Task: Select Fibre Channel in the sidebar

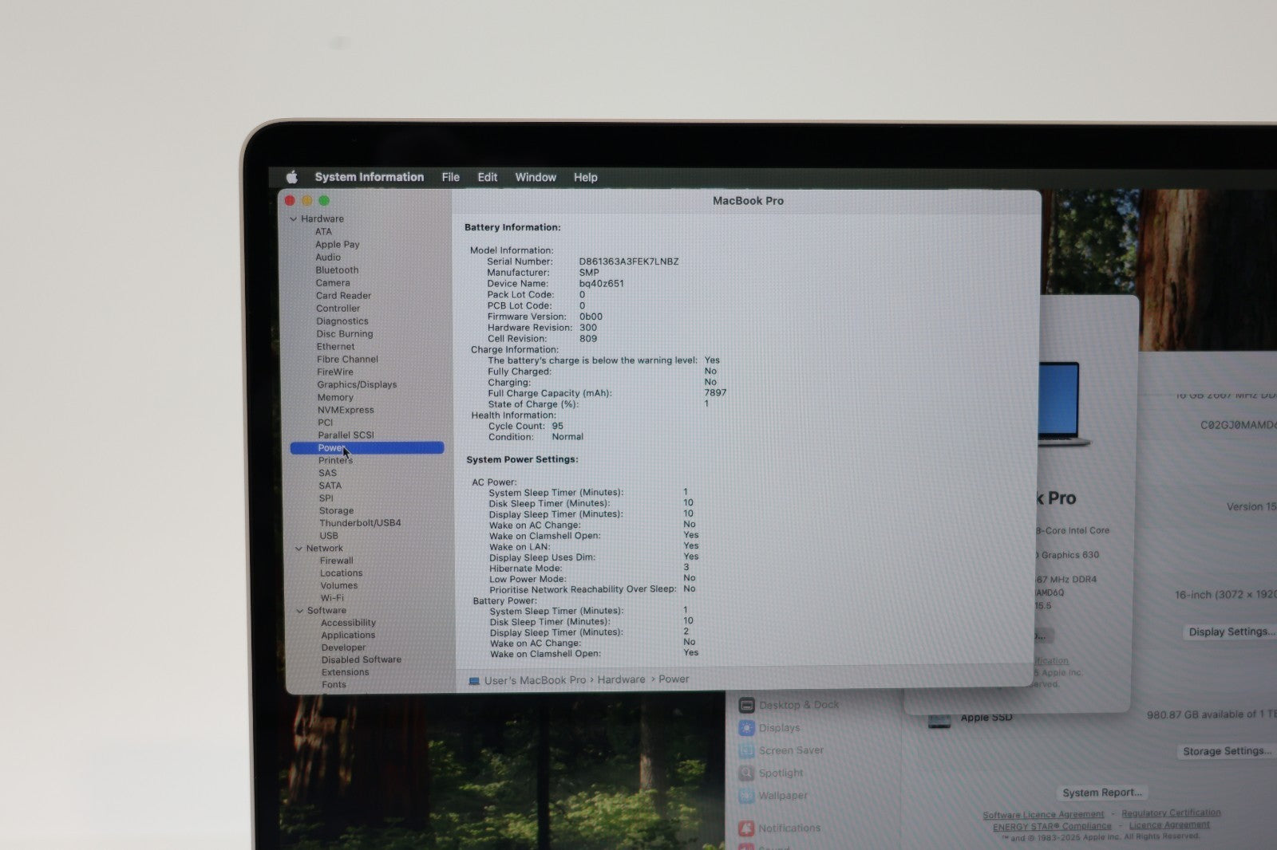Action: [x=347, y=359]
